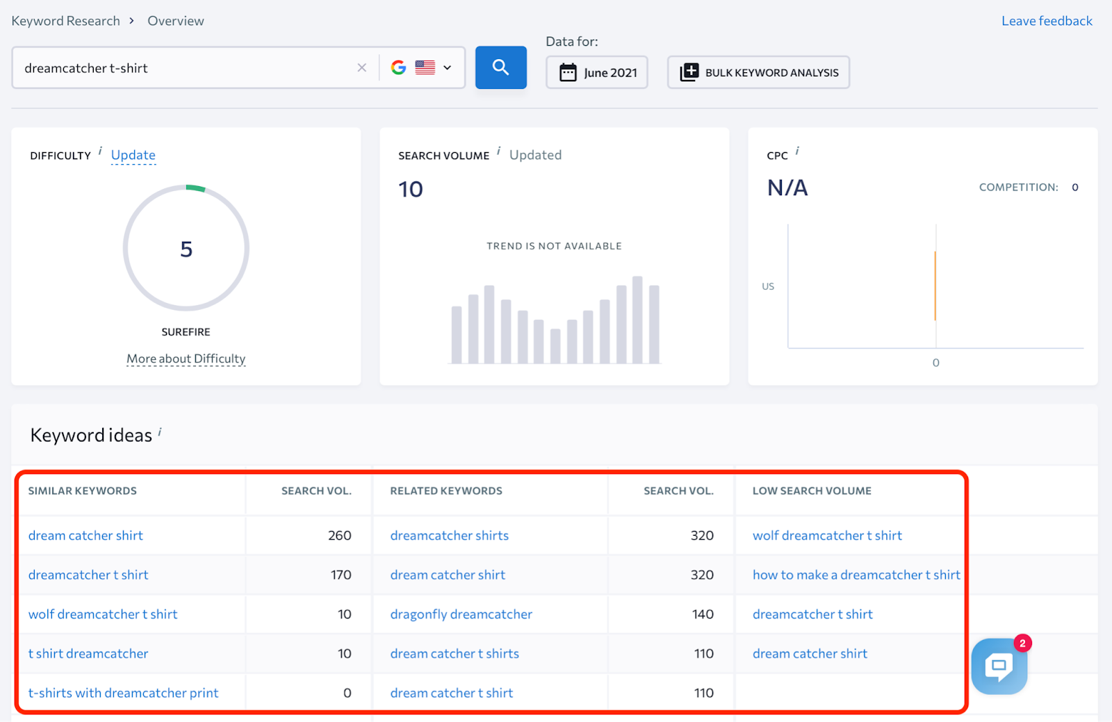Open the June 2021 date picker
The width and height of the screenshot is (1112, 722).
click(x=597, y=72)
